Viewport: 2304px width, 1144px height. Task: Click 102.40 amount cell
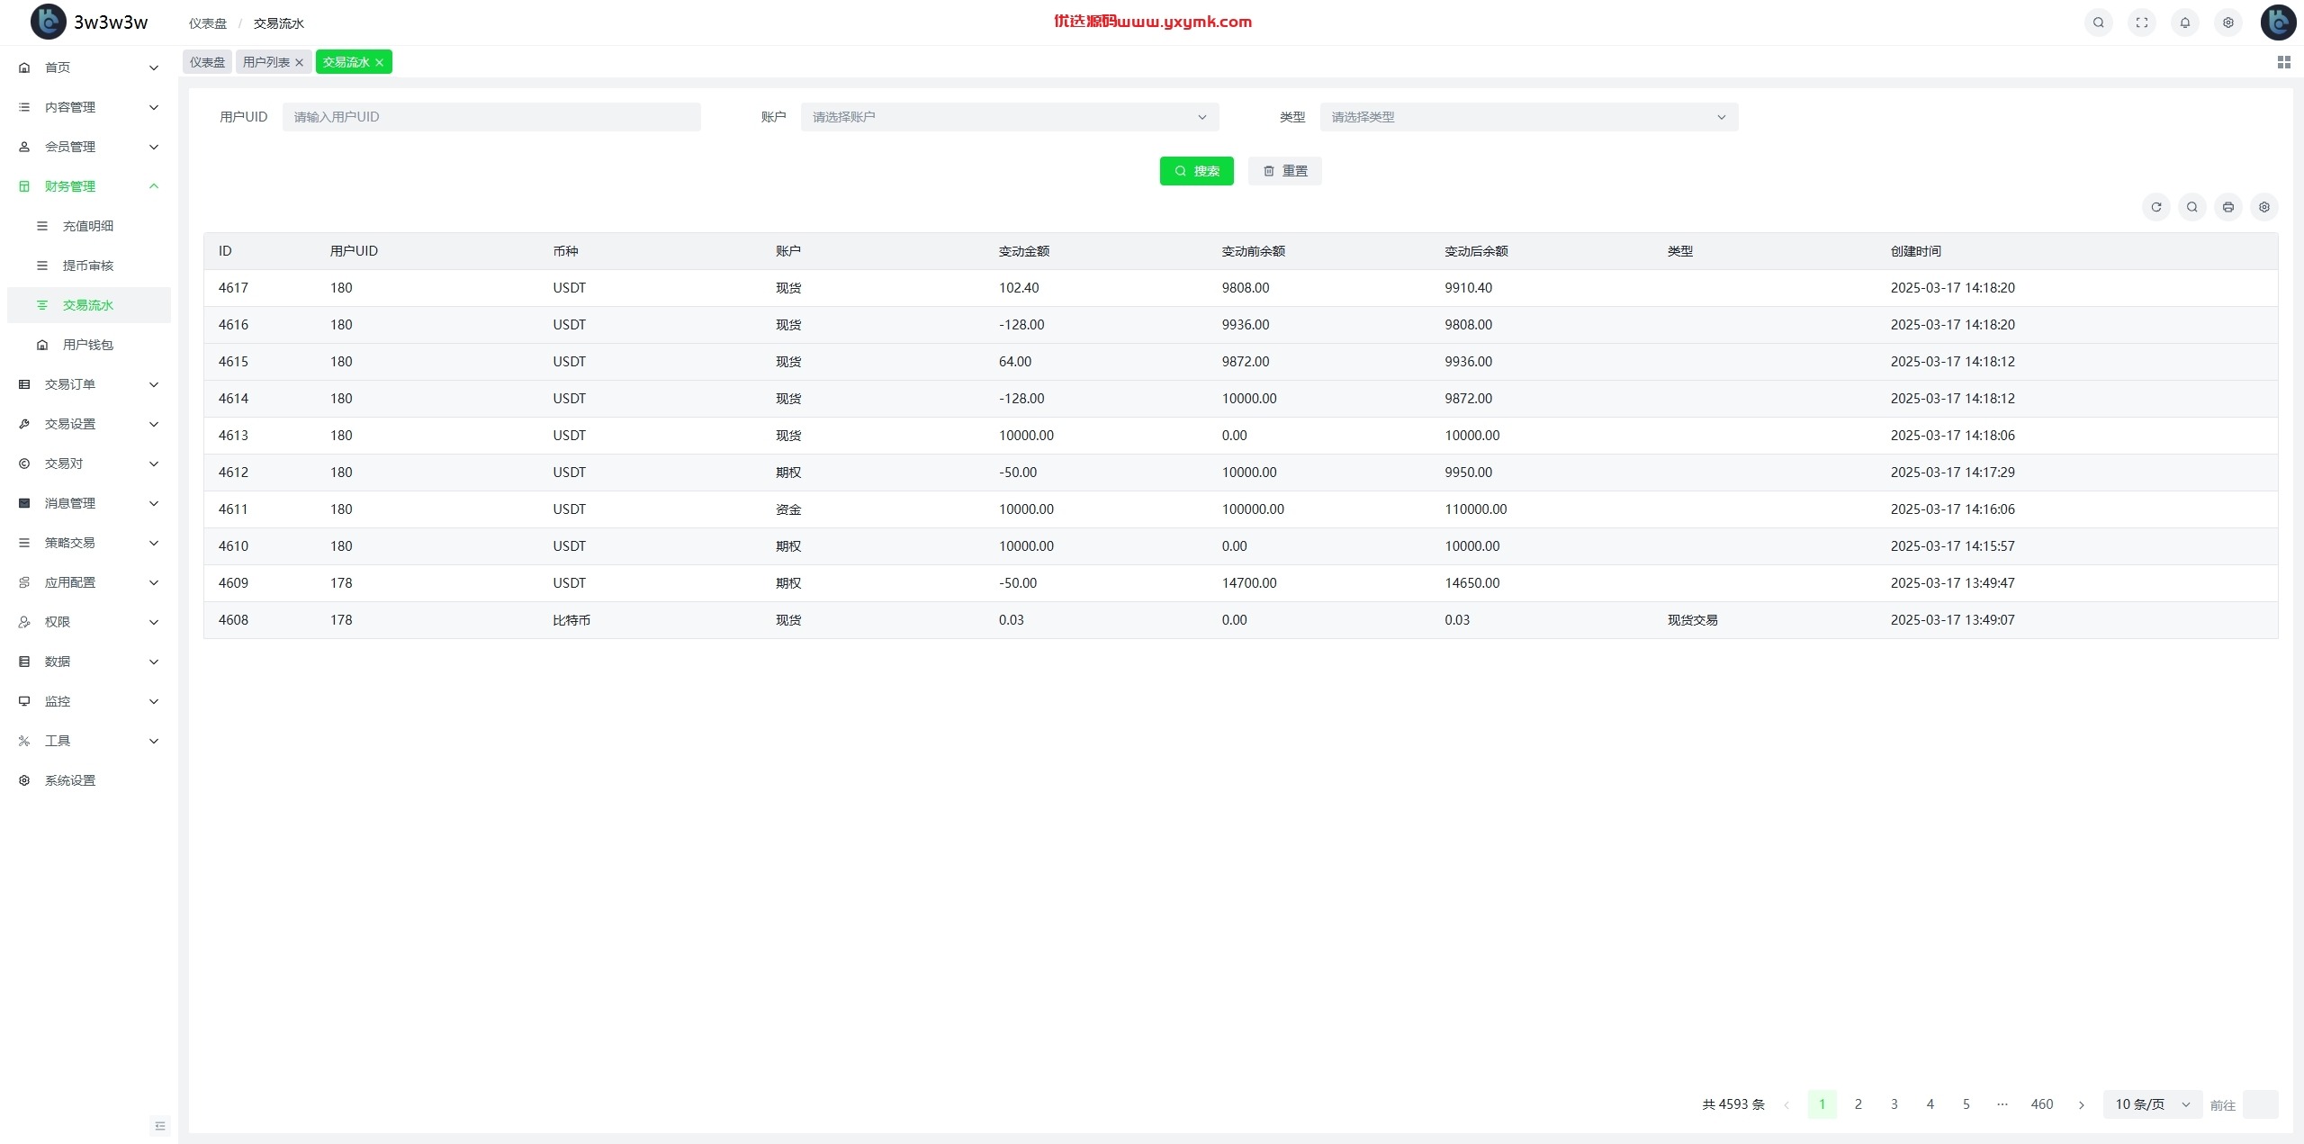(1019, 288)
